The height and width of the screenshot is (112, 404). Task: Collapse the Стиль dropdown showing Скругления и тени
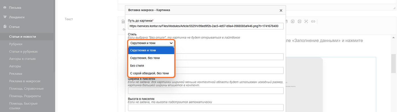click(151, 43)
